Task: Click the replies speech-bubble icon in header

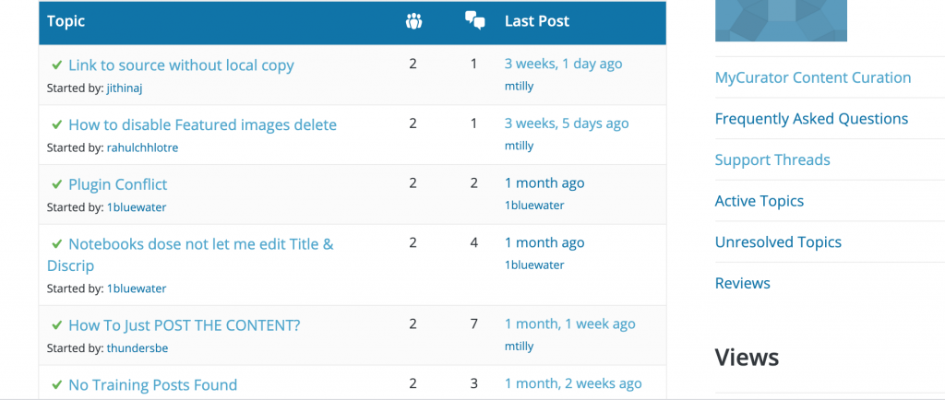Action: tap(474, 21)
